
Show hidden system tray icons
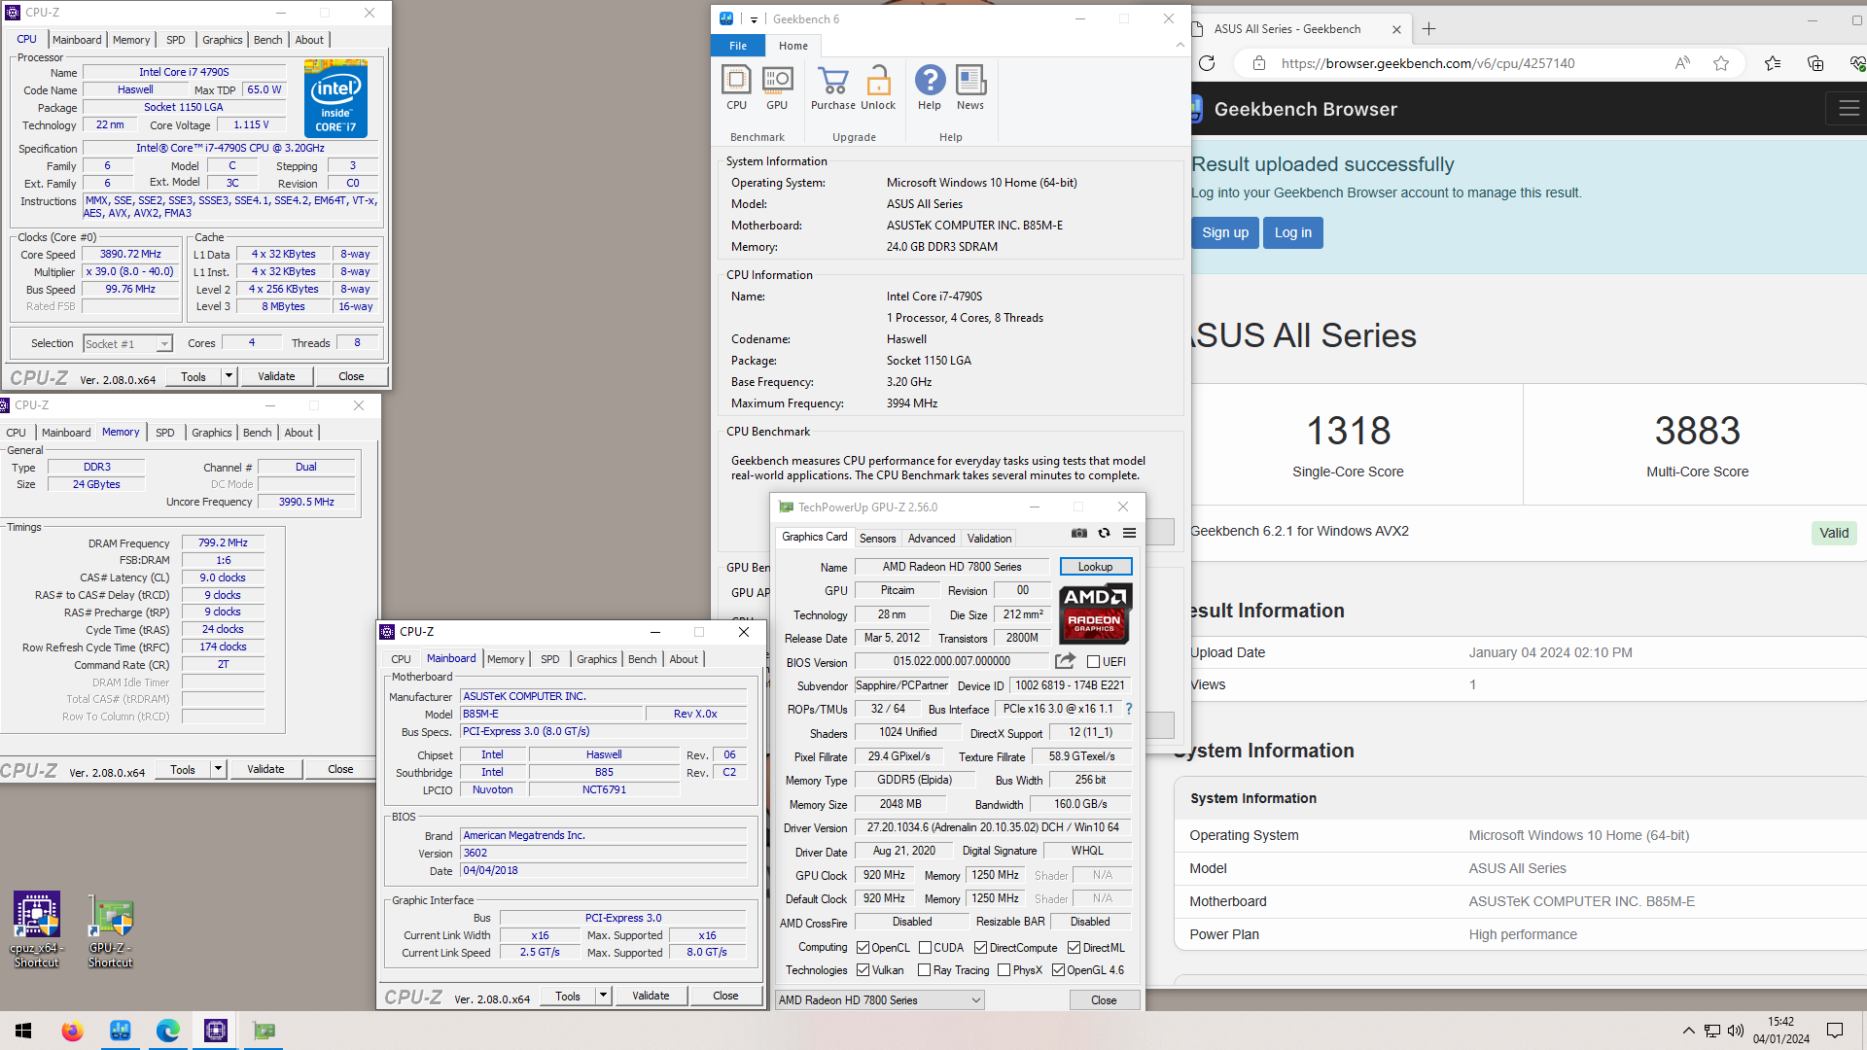pos(1688,1031)
